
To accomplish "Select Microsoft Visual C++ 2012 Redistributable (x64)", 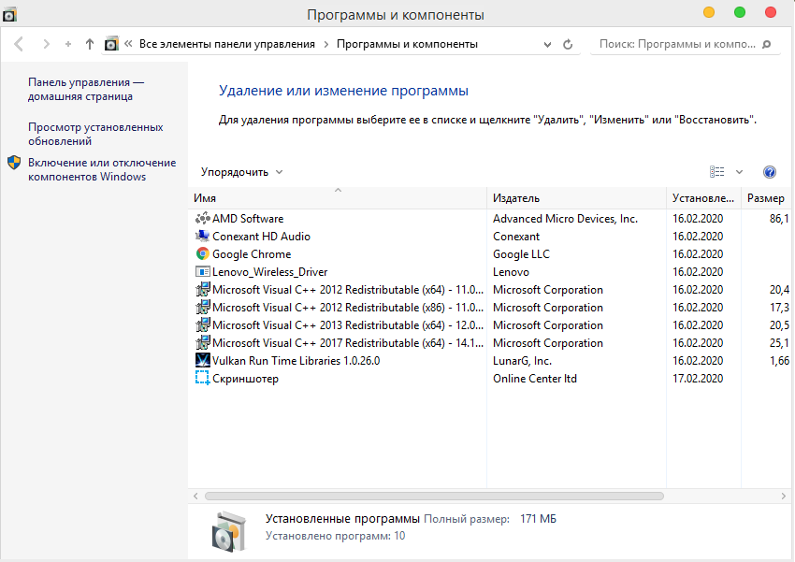I will (348, 289).
